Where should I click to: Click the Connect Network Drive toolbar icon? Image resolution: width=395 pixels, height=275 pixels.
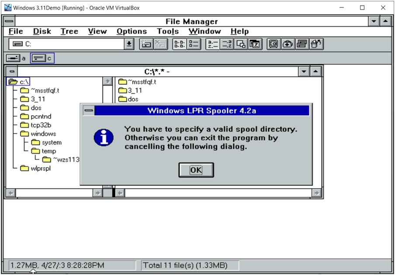(x=146, y=44)
